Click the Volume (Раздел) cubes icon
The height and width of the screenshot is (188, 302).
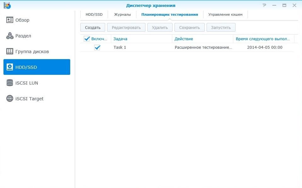coord(10,36)
